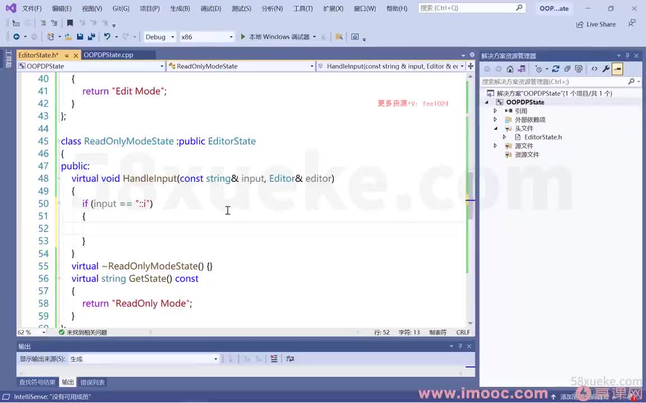Undo the last edit

point(107,36)
